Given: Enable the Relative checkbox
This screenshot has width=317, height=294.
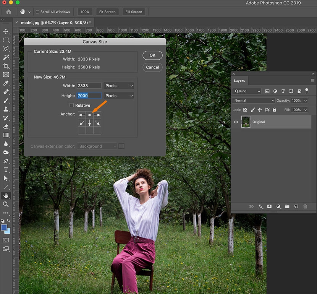Looking at the screenshot, I should [71, 105].
